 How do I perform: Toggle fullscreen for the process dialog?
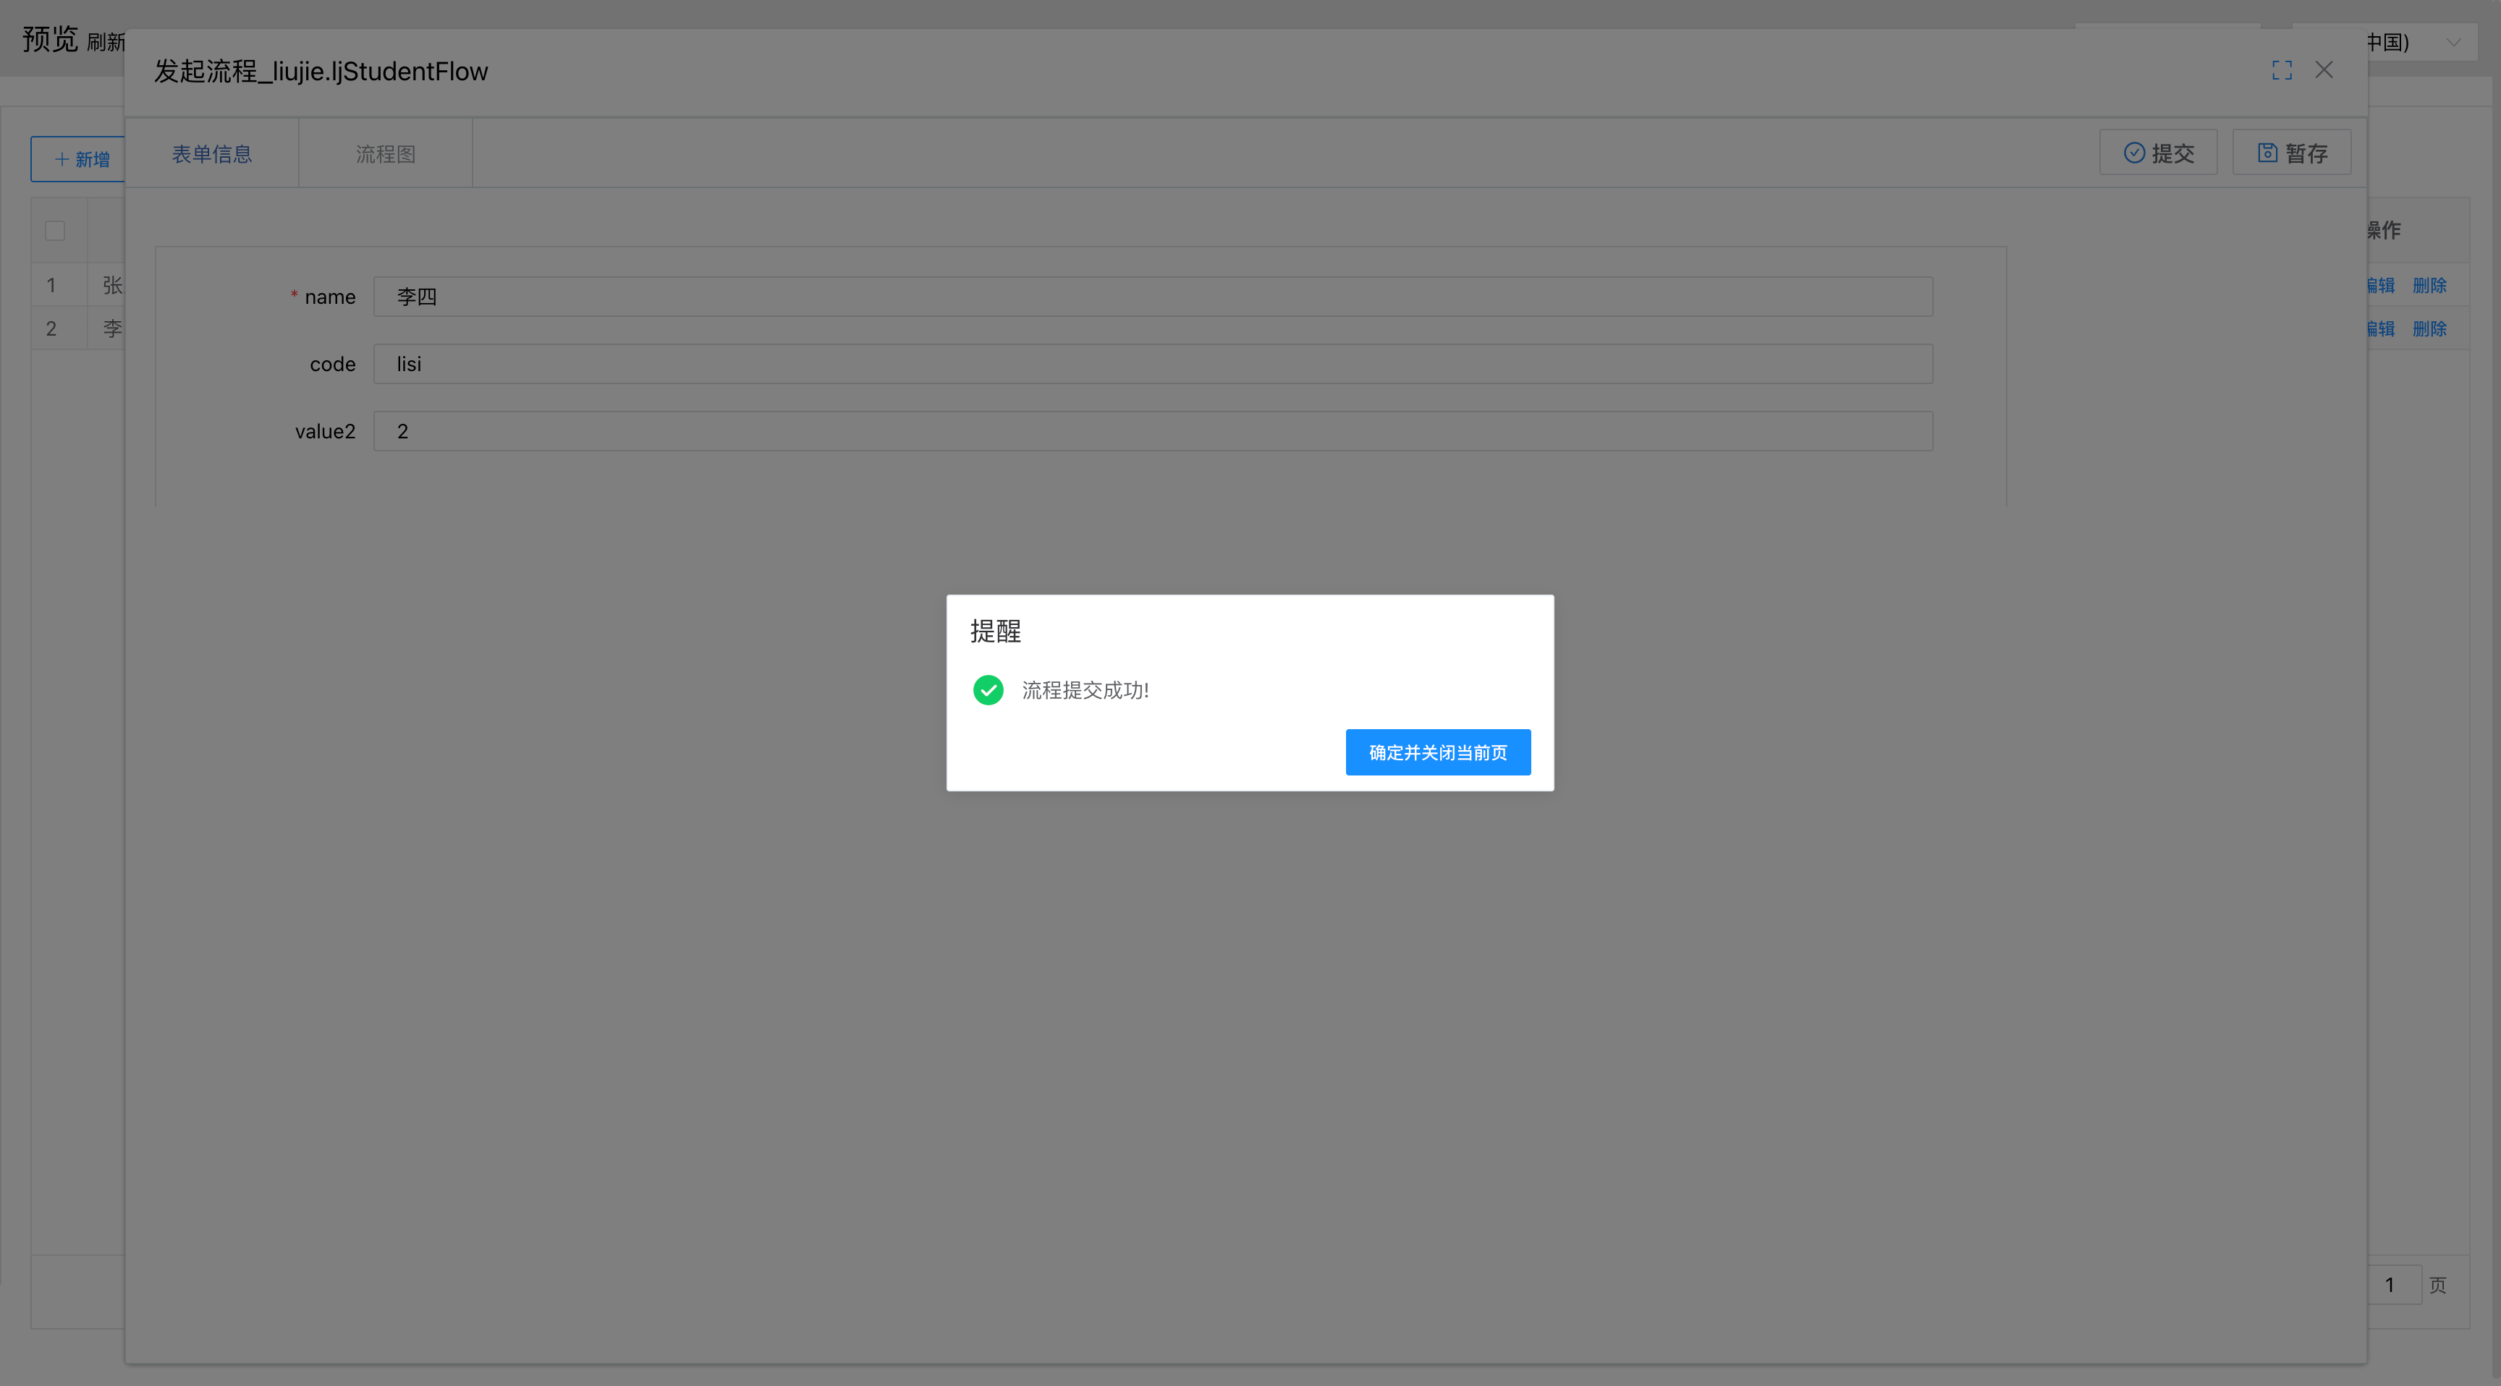tap(2282, 70)
